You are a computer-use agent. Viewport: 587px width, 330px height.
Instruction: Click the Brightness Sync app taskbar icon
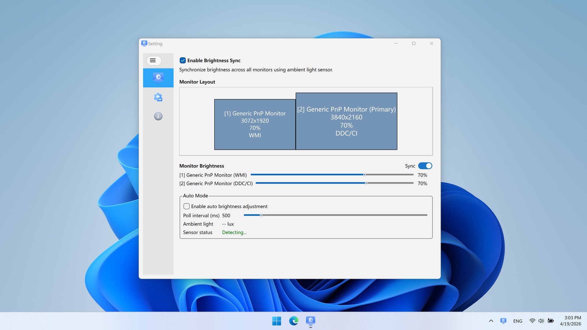click(310, 321)
